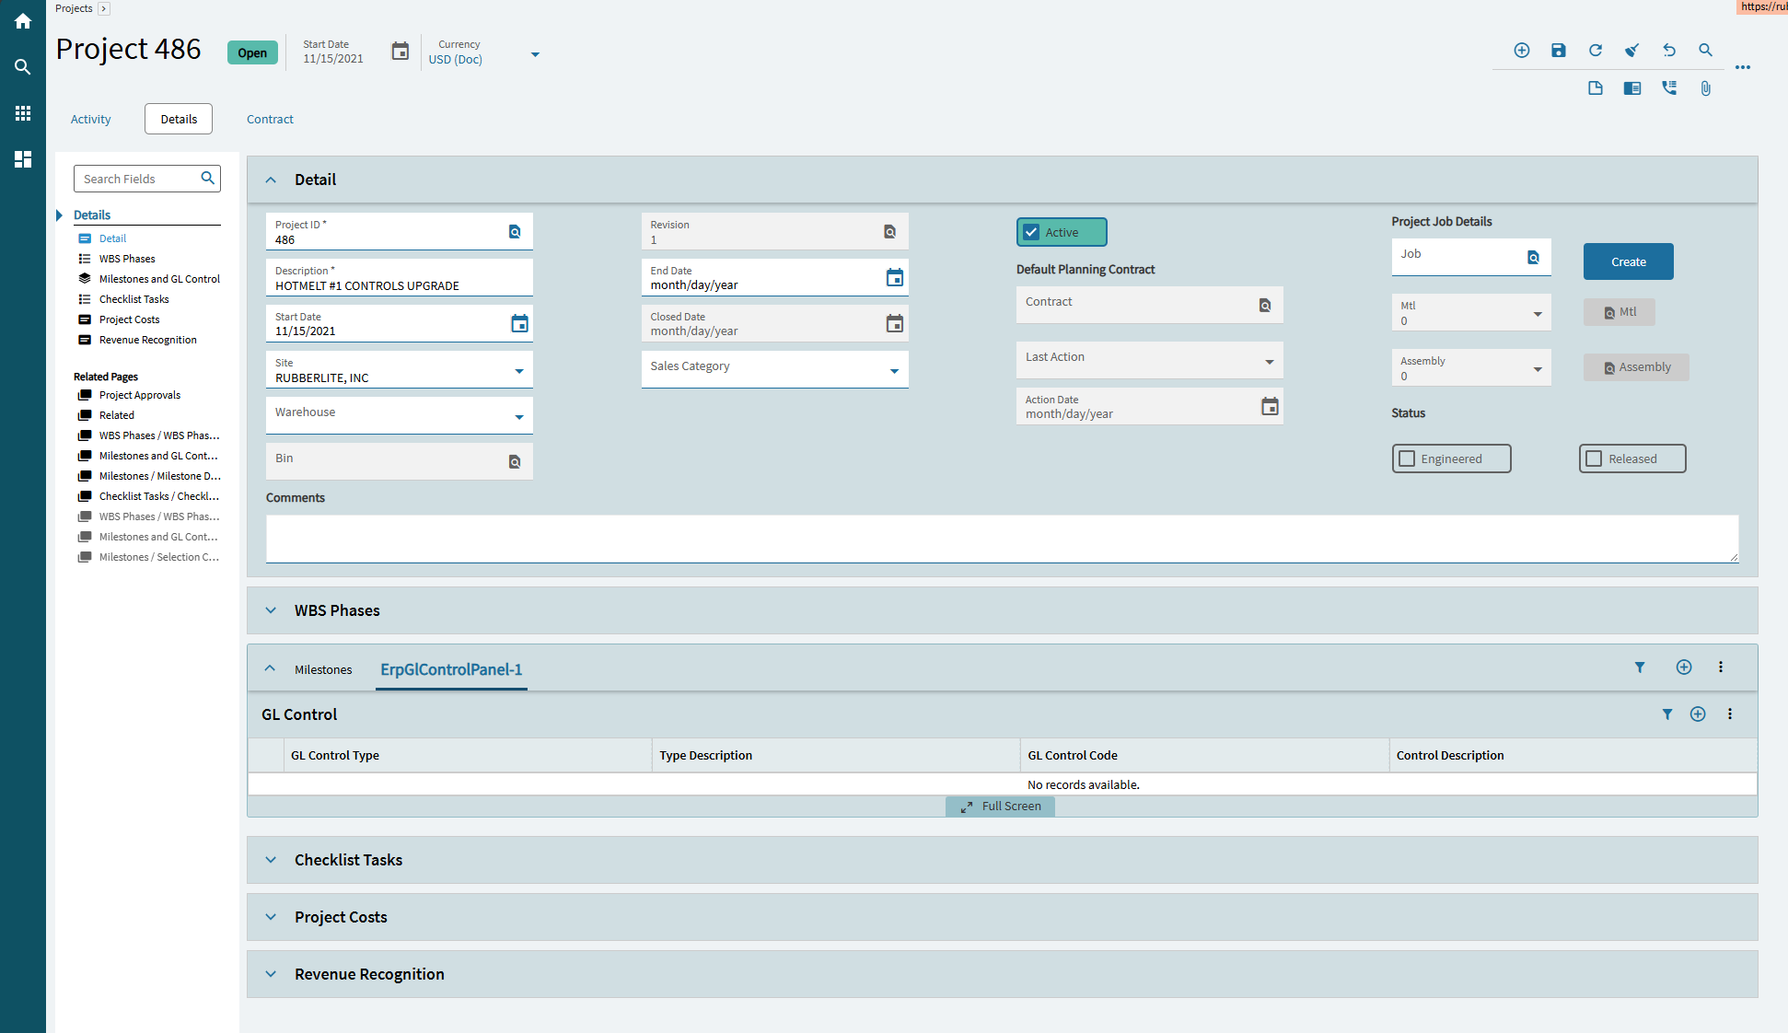This screenshot has height=1033, width=1788.
Task: Click the Project ID search icon
Action: point(515,231)
